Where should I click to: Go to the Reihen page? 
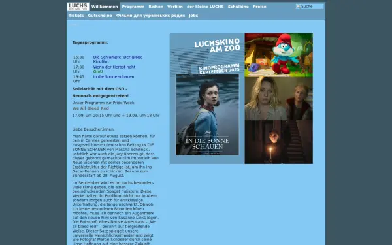pyautogui.click(x=155, y=7)
